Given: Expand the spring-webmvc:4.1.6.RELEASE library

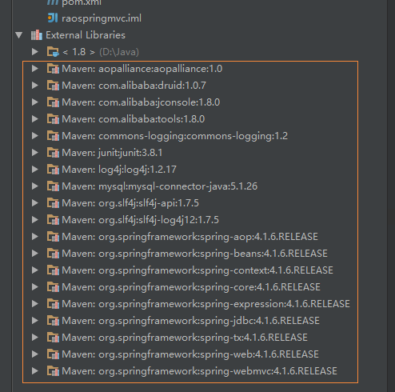Looking at the screenshot, I should [x=34, y=371].
